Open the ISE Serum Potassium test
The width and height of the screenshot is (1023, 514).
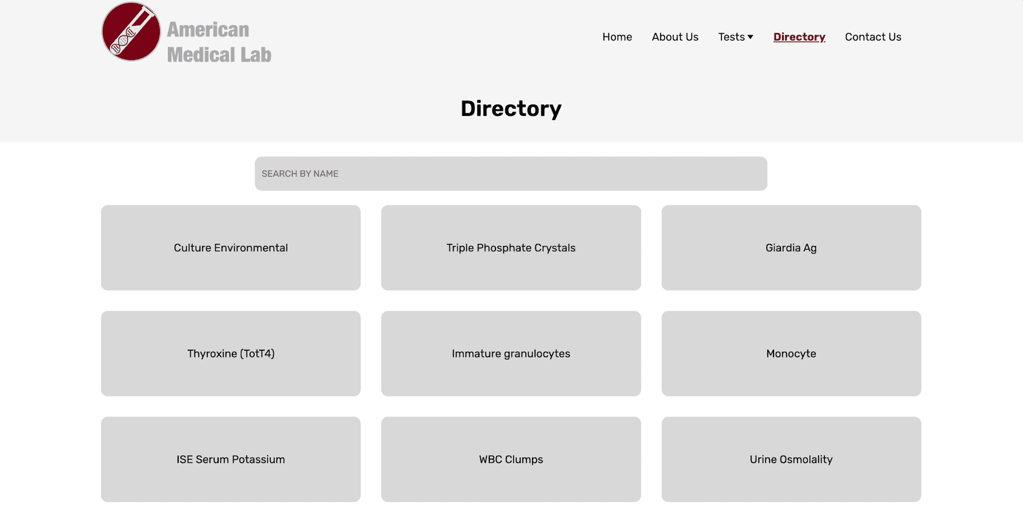231,459
